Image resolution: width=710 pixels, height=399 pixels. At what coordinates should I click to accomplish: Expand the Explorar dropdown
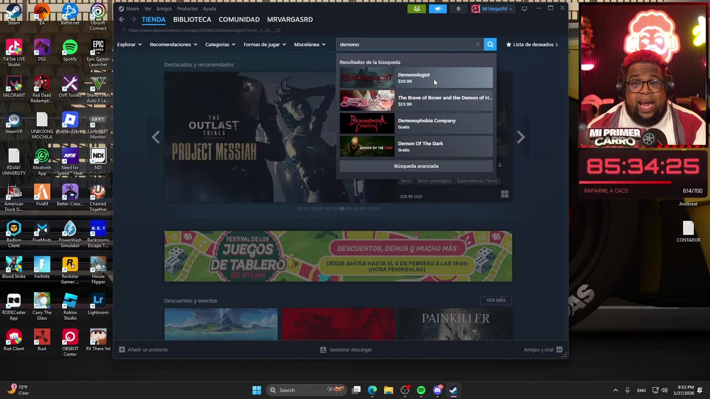point(129,44)
